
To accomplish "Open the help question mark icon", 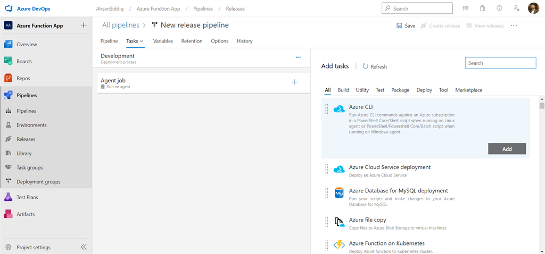I will click(499, 9).
